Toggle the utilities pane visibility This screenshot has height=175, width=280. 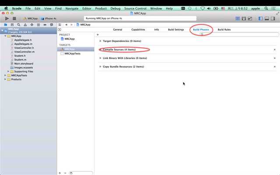[273, 18]
